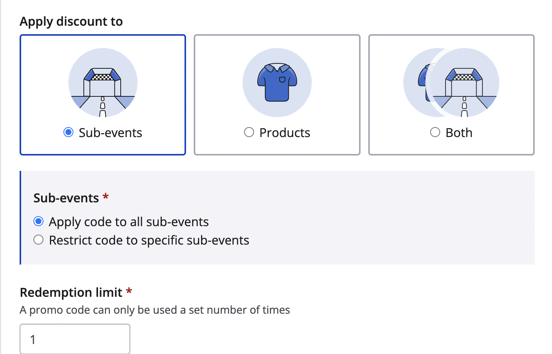Select the Sub-events radio button
The height and width of the screenshot is (354, 552).
click(x=68, y=132)
